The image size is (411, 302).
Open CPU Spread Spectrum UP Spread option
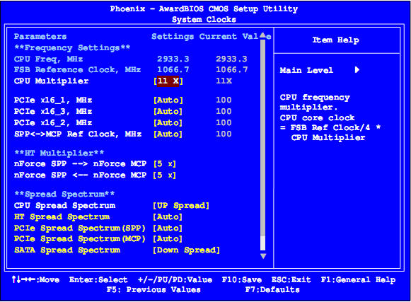pos(181,206)
